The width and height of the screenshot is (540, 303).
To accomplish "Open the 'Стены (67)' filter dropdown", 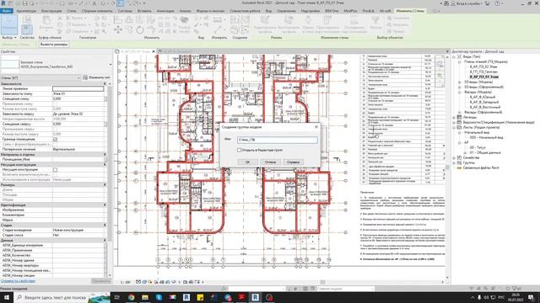I will pos(40,78).
